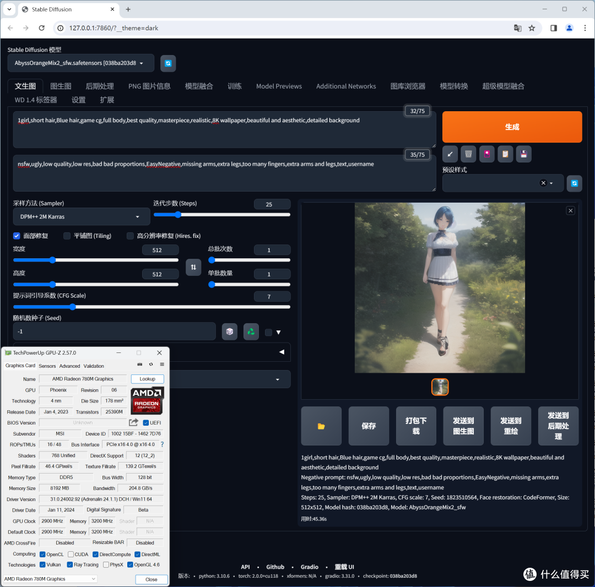Click Chrome translate page icon
The image size is (595, 587).
pos(517,28)
